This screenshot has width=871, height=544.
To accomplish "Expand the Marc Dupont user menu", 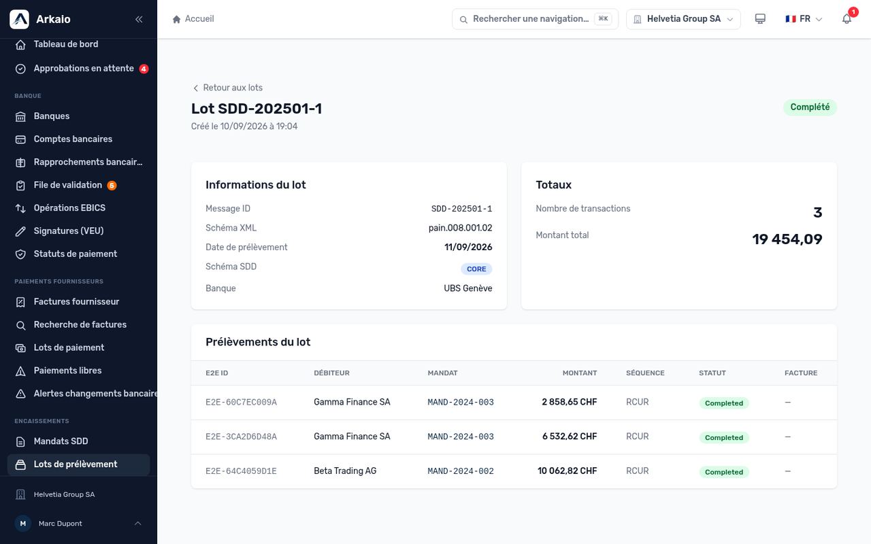I will point(78,524).
